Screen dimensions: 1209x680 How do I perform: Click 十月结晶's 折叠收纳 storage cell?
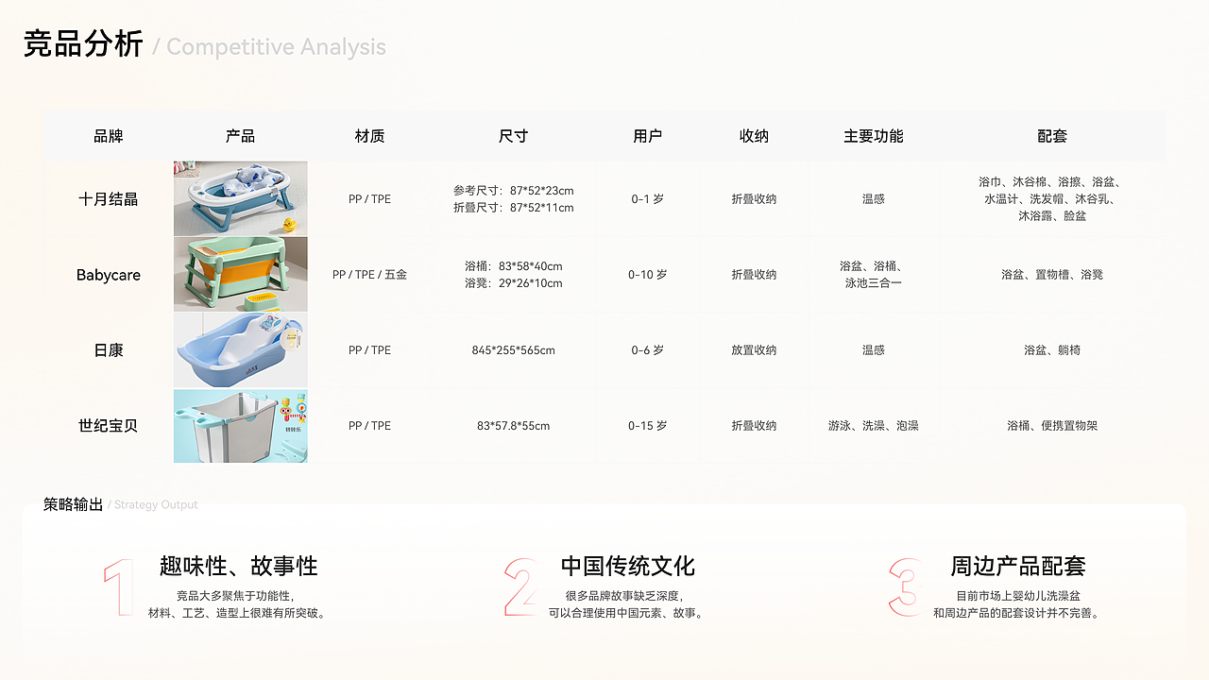tap(754, 199)
